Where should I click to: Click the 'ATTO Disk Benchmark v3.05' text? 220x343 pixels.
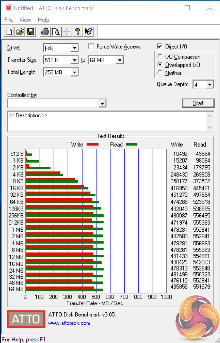click(81, 314)
